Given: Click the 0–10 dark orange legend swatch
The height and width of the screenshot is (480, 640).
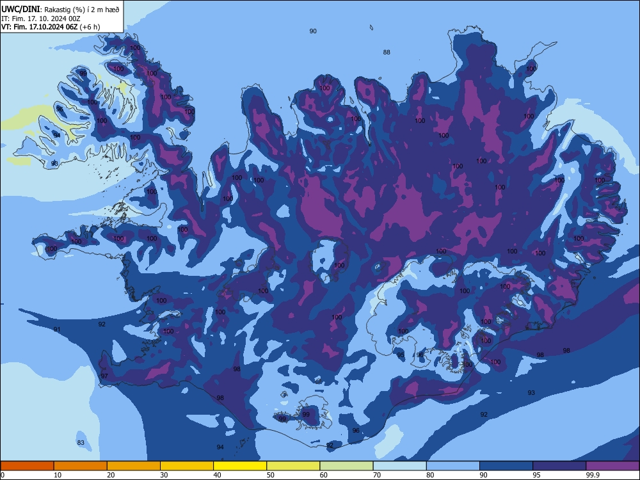Looking at the screenshot, I should [27, 466].
